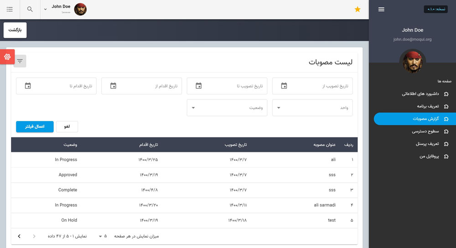Viewport: 456px width, 248px height.
Task: Click the لیست مصوبات page title
Action: click(x=330, y=62)
